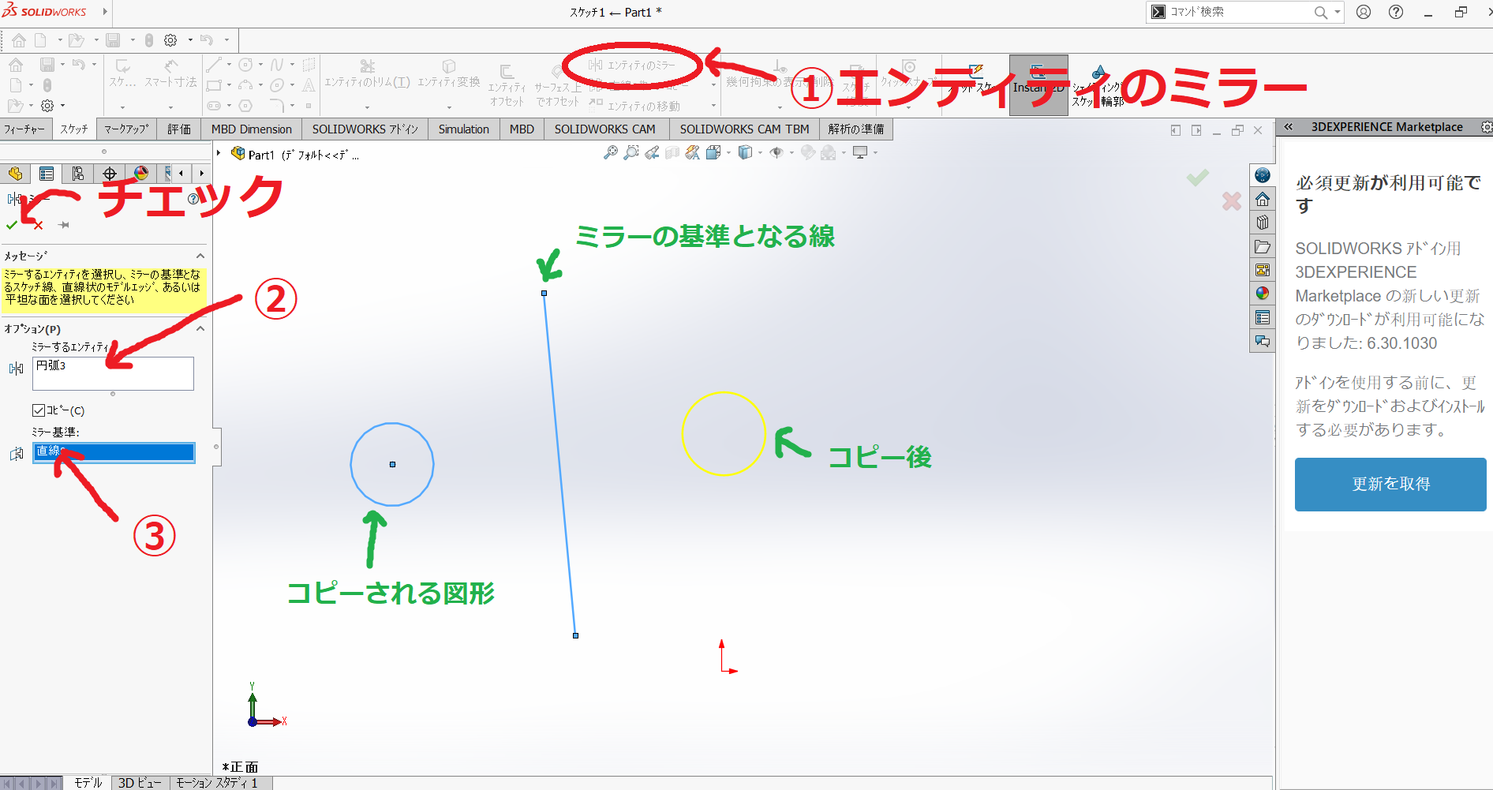Select the Zoom to Area tool
This screenshot has width=1493, height=790.
point(631,153)
